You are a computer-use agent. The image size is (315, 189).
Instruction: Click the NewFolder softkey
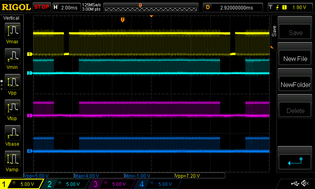(295, 84)
